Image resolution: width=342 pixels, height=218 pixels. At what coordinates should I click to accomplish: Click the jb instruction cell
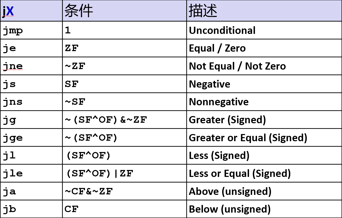click(x=10, y=209)
